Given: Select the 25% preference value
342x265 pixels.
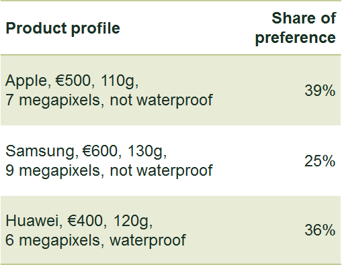Looking at the screenshot, I should (x=320, y=161).
